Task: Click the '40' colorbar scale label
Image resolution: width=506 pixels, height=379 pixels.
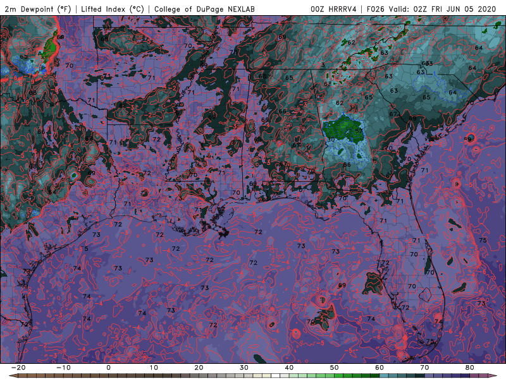Action: click(289, 368)
